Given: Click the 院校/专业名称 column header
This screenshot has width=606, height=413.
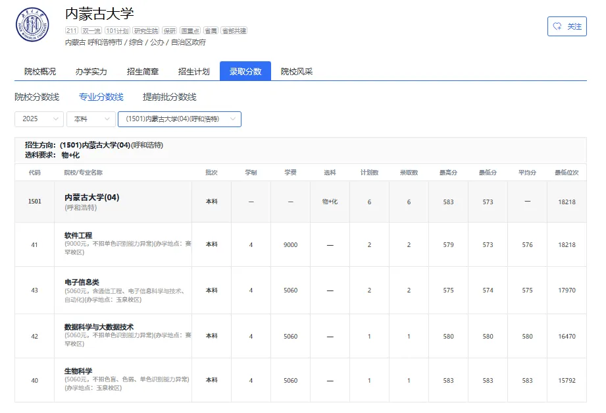Looking at the screenshot, I should point(84,173).
